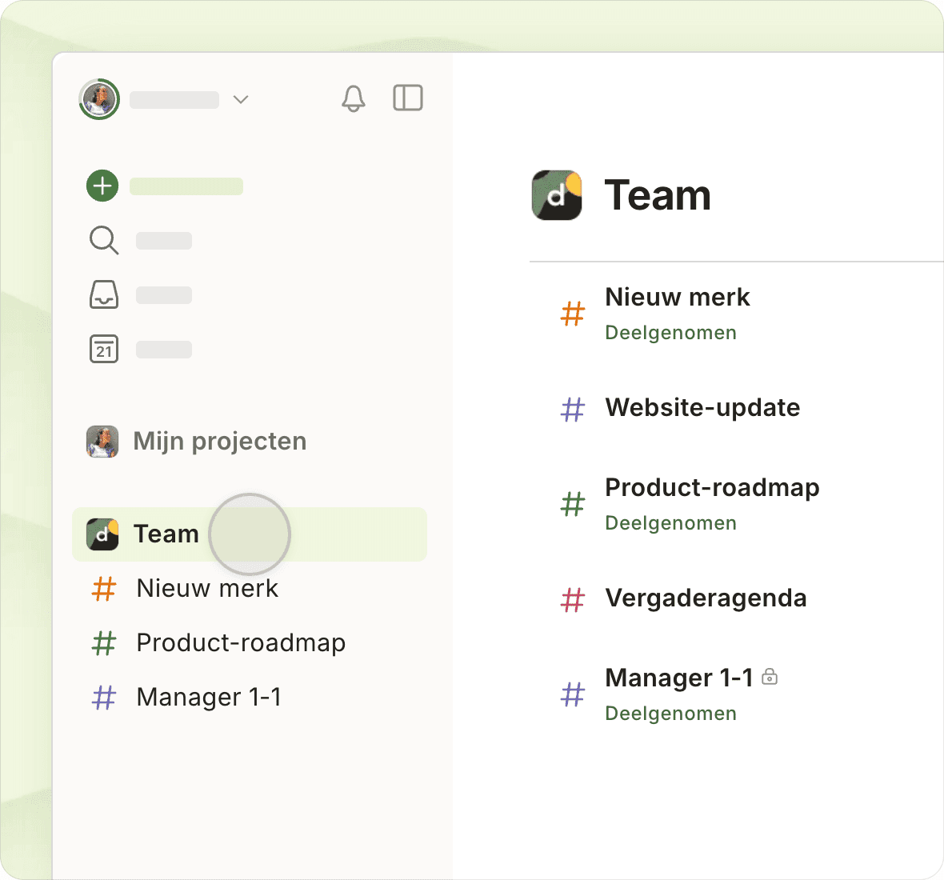This screenshot has width=944, height=880.
Task: Click the lock icon next to Manager 1-1
Action: 770,677
